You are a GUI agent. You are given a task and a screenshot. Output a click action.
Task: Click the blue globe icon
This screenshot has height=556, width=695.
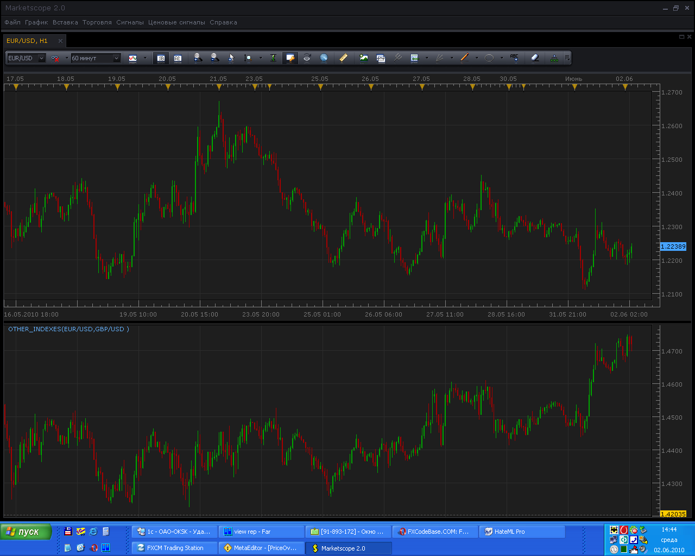coord(324,58)
